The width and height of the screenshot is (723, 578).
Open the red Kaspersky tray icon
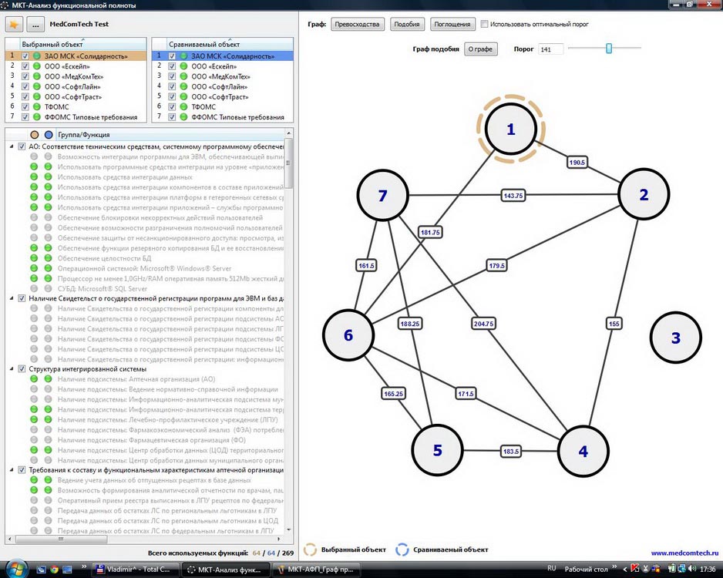[634, 569]
